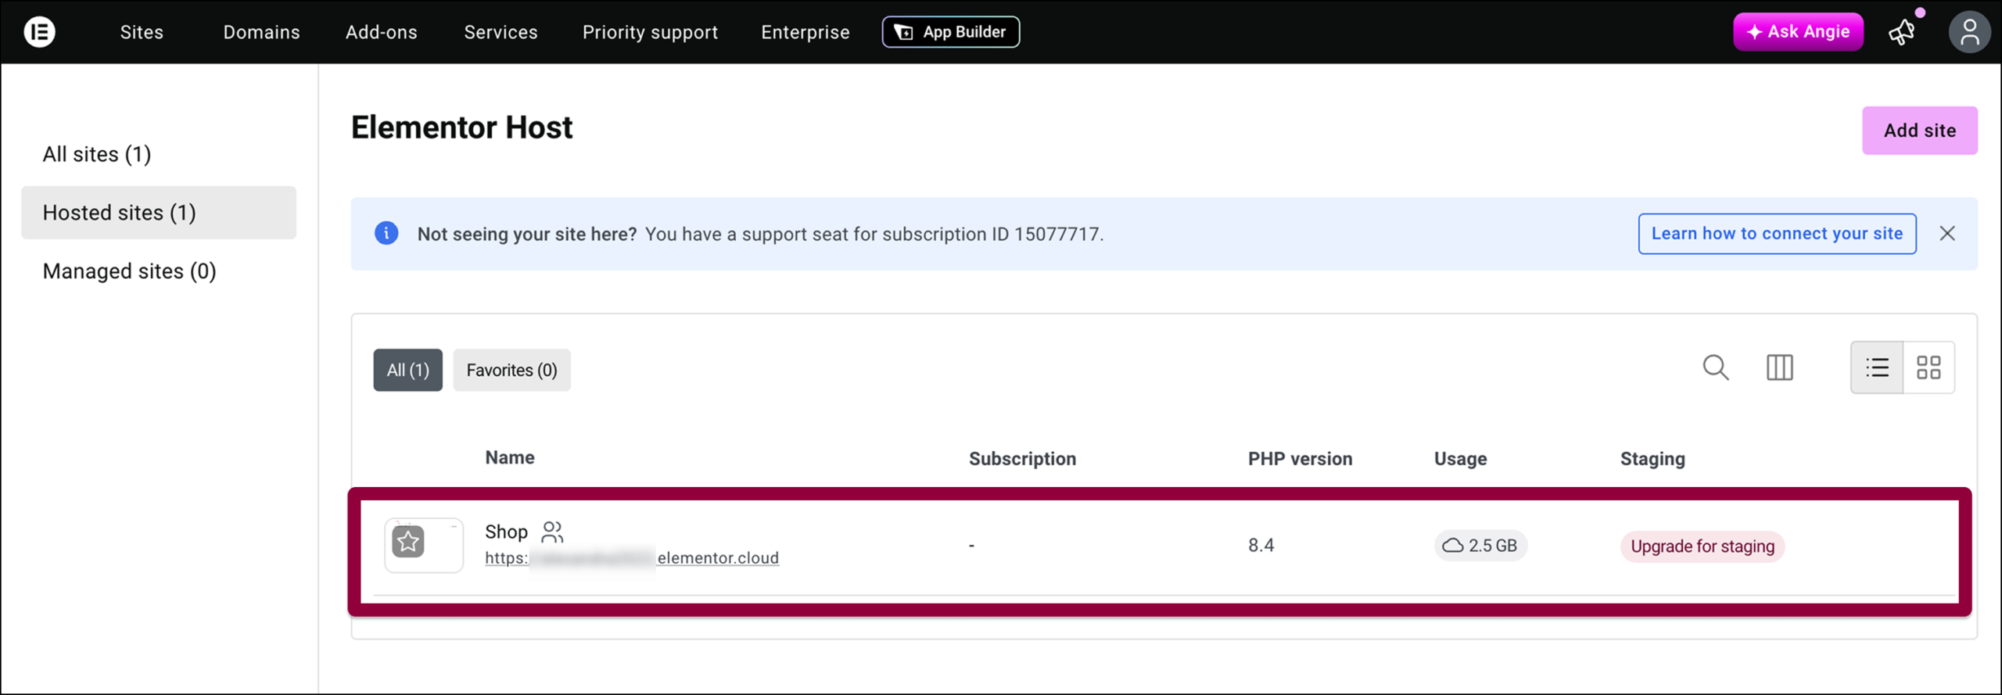Go to Priority support
This screenshot has height=695, width=2002.
tap(650, 32)
